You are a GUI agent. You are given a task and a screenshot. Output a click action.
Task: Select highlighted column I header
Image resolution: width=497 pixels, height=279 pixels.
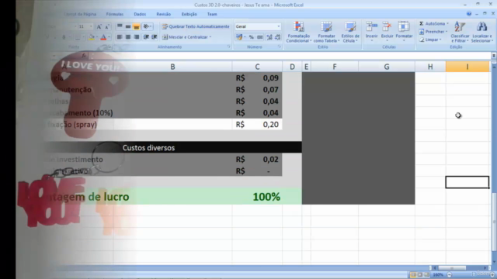[x=467, y=67]
